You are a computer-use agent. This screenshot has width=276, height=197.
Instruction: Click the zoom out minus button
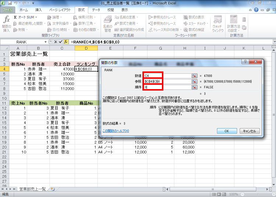pos(243,194)
